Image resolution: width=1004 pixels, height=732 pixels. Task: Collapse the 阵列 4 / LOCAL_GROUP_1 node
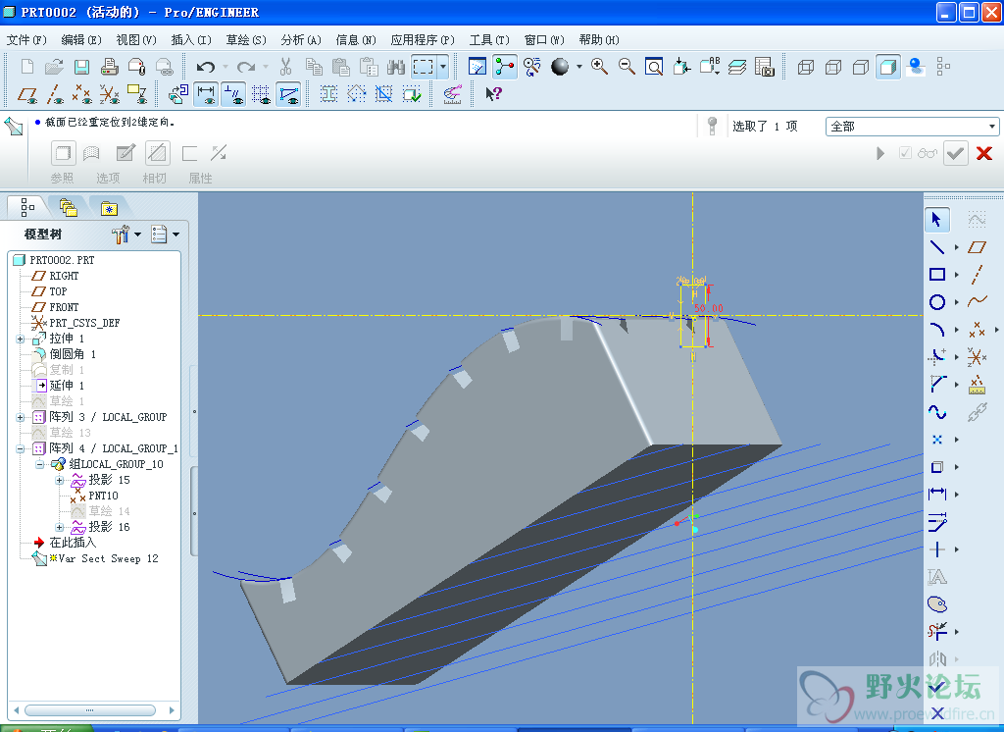(21, 448)
